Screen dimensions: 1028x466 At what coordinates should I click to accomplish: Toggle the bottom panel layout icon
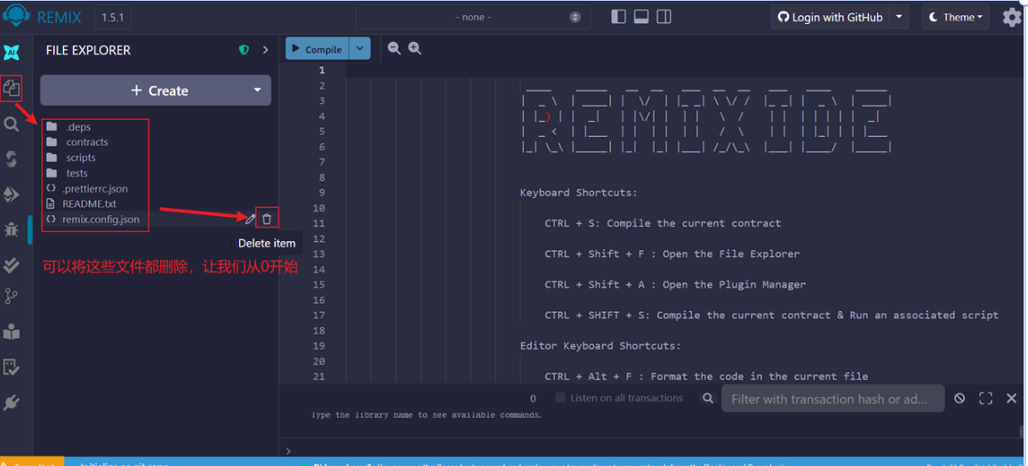click(641, 17)
